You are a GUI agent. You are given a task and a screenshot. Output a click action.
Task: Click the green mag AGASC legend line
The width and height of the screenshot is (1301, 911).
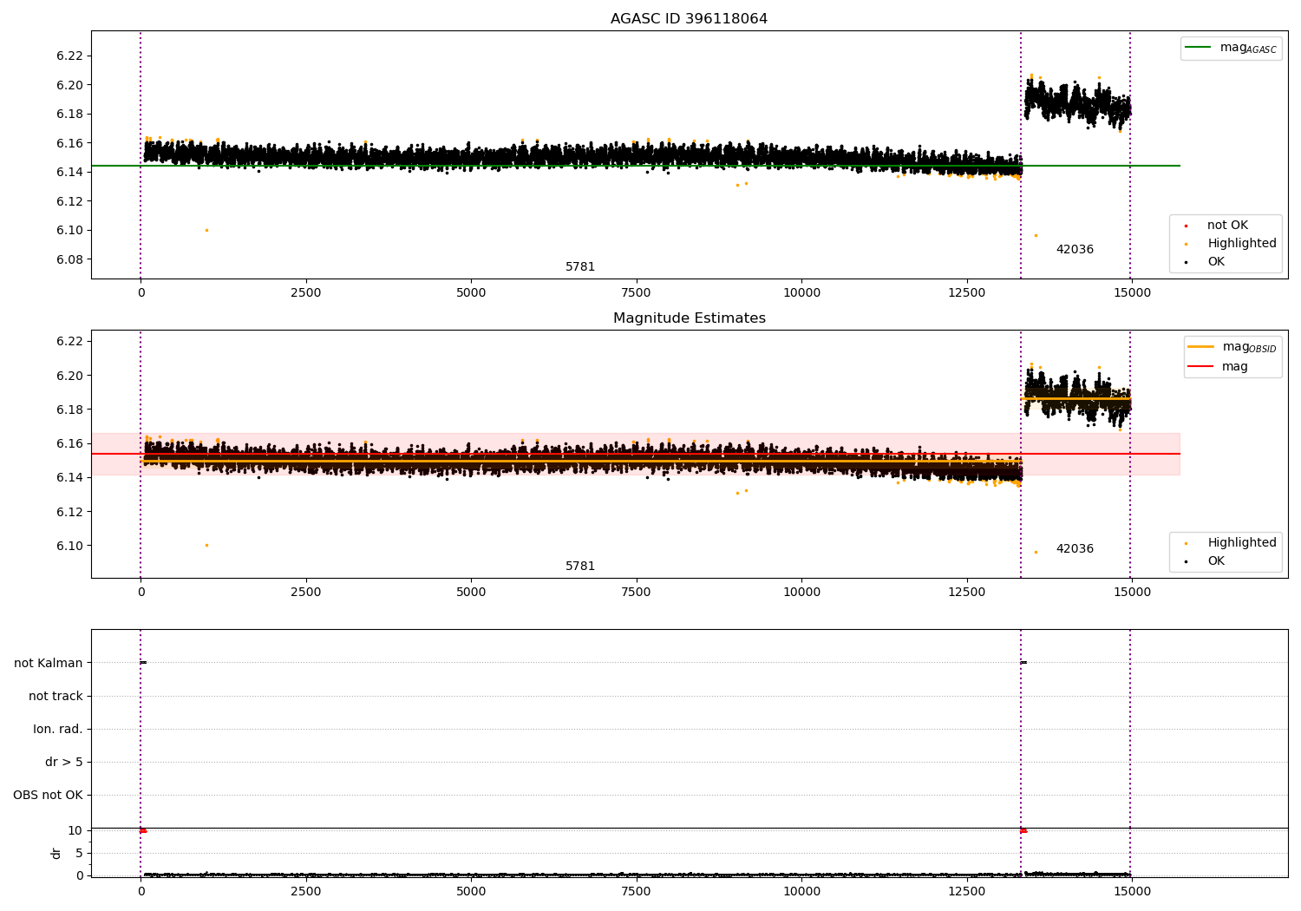(1199, 48)
